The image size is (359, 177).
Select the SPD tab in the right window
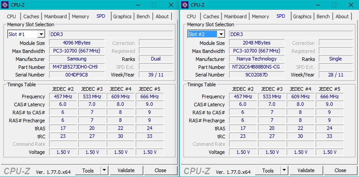click(x=281, y=16)
